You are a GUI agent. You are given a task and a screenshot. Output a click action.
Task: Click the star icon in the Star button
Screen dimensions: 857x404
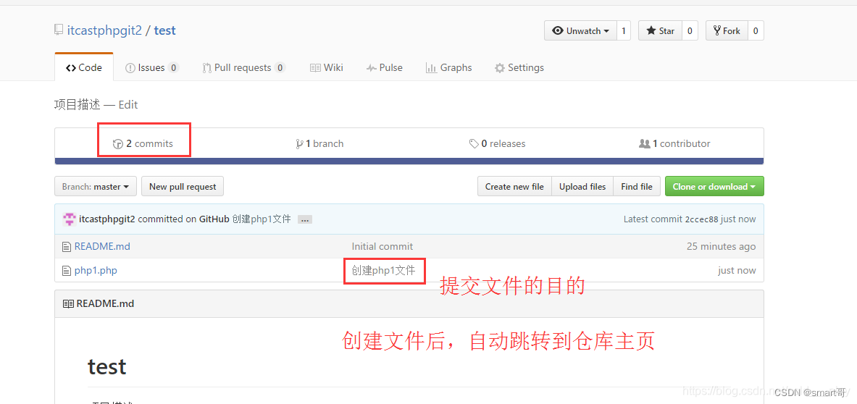pyautogui.click(x=651, y=30)
